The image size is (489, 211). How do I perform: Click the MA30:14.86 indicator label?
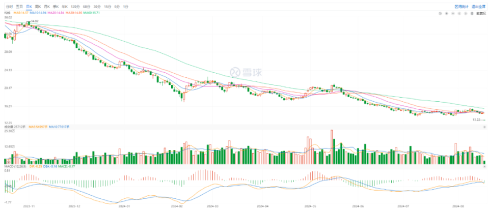click(73, 12)
